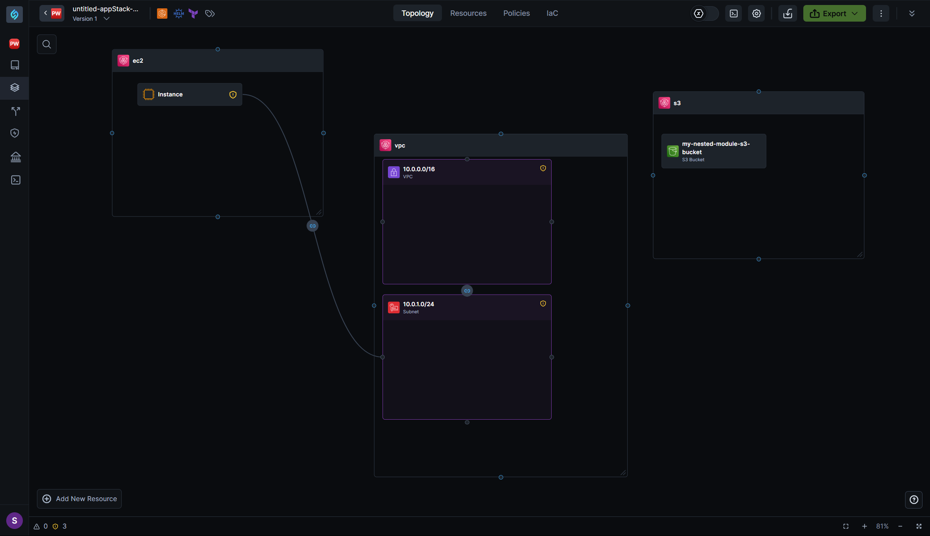The image size is (930, 536).
Task: Click the ec2 module title
Action: 138,61
